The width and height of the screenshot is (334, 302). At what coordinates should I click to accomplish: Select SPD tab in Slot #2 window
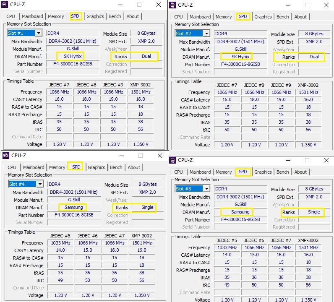pos(243,17)
